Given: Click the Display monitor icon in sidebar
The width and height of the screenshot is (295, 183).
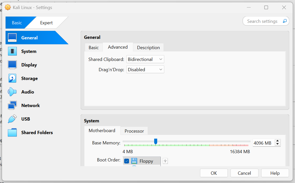Looking at the screenshot, I should tap(12, 65).
